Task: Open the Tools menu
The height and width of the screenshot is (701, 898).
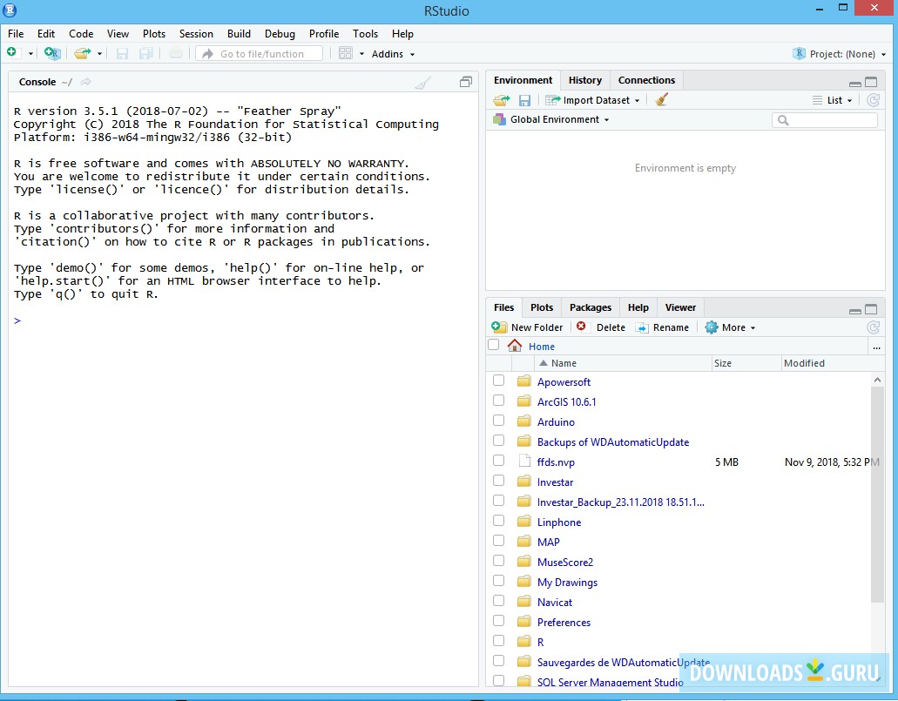Action: 366,34
